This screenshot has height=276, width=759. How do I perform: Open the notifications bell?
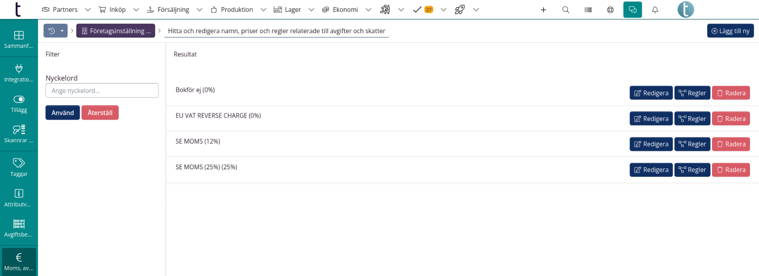point(655,9)
